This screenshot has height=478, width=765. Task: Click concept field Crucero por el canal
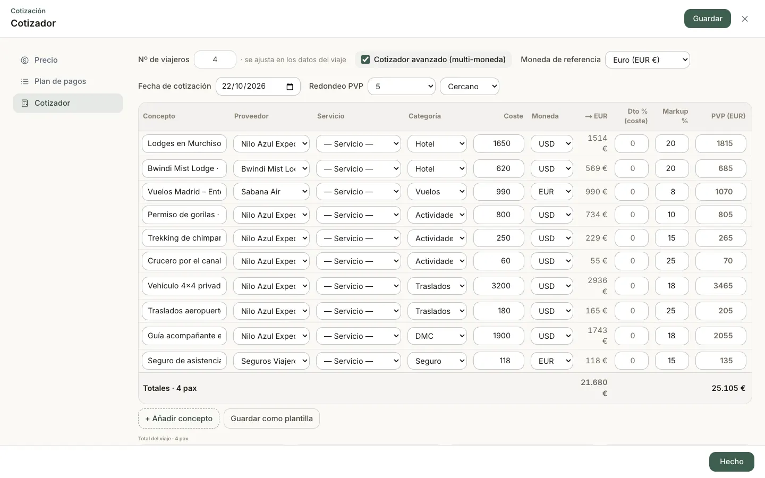(x=184, y=261)
